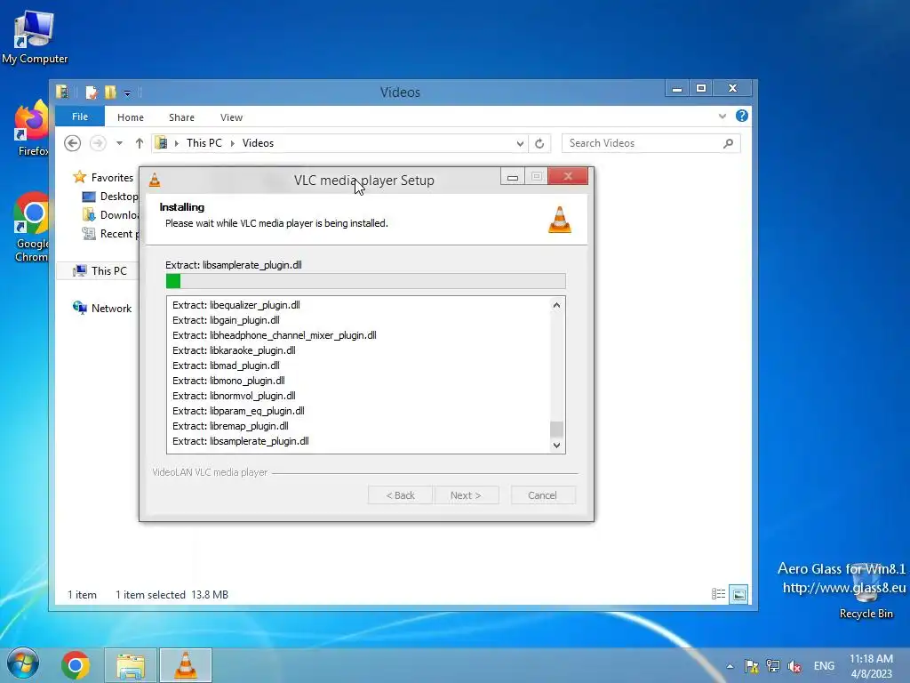Open Recent places in navigation pane
910x683 pixels.
(110, 234)
